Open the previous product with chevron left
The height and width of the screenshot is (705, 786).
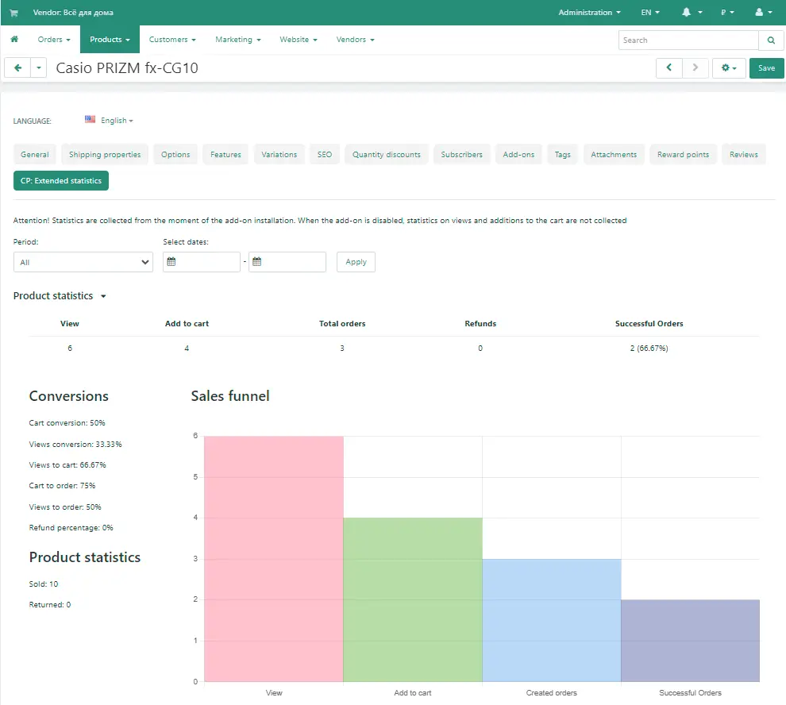tap(668, 67)
